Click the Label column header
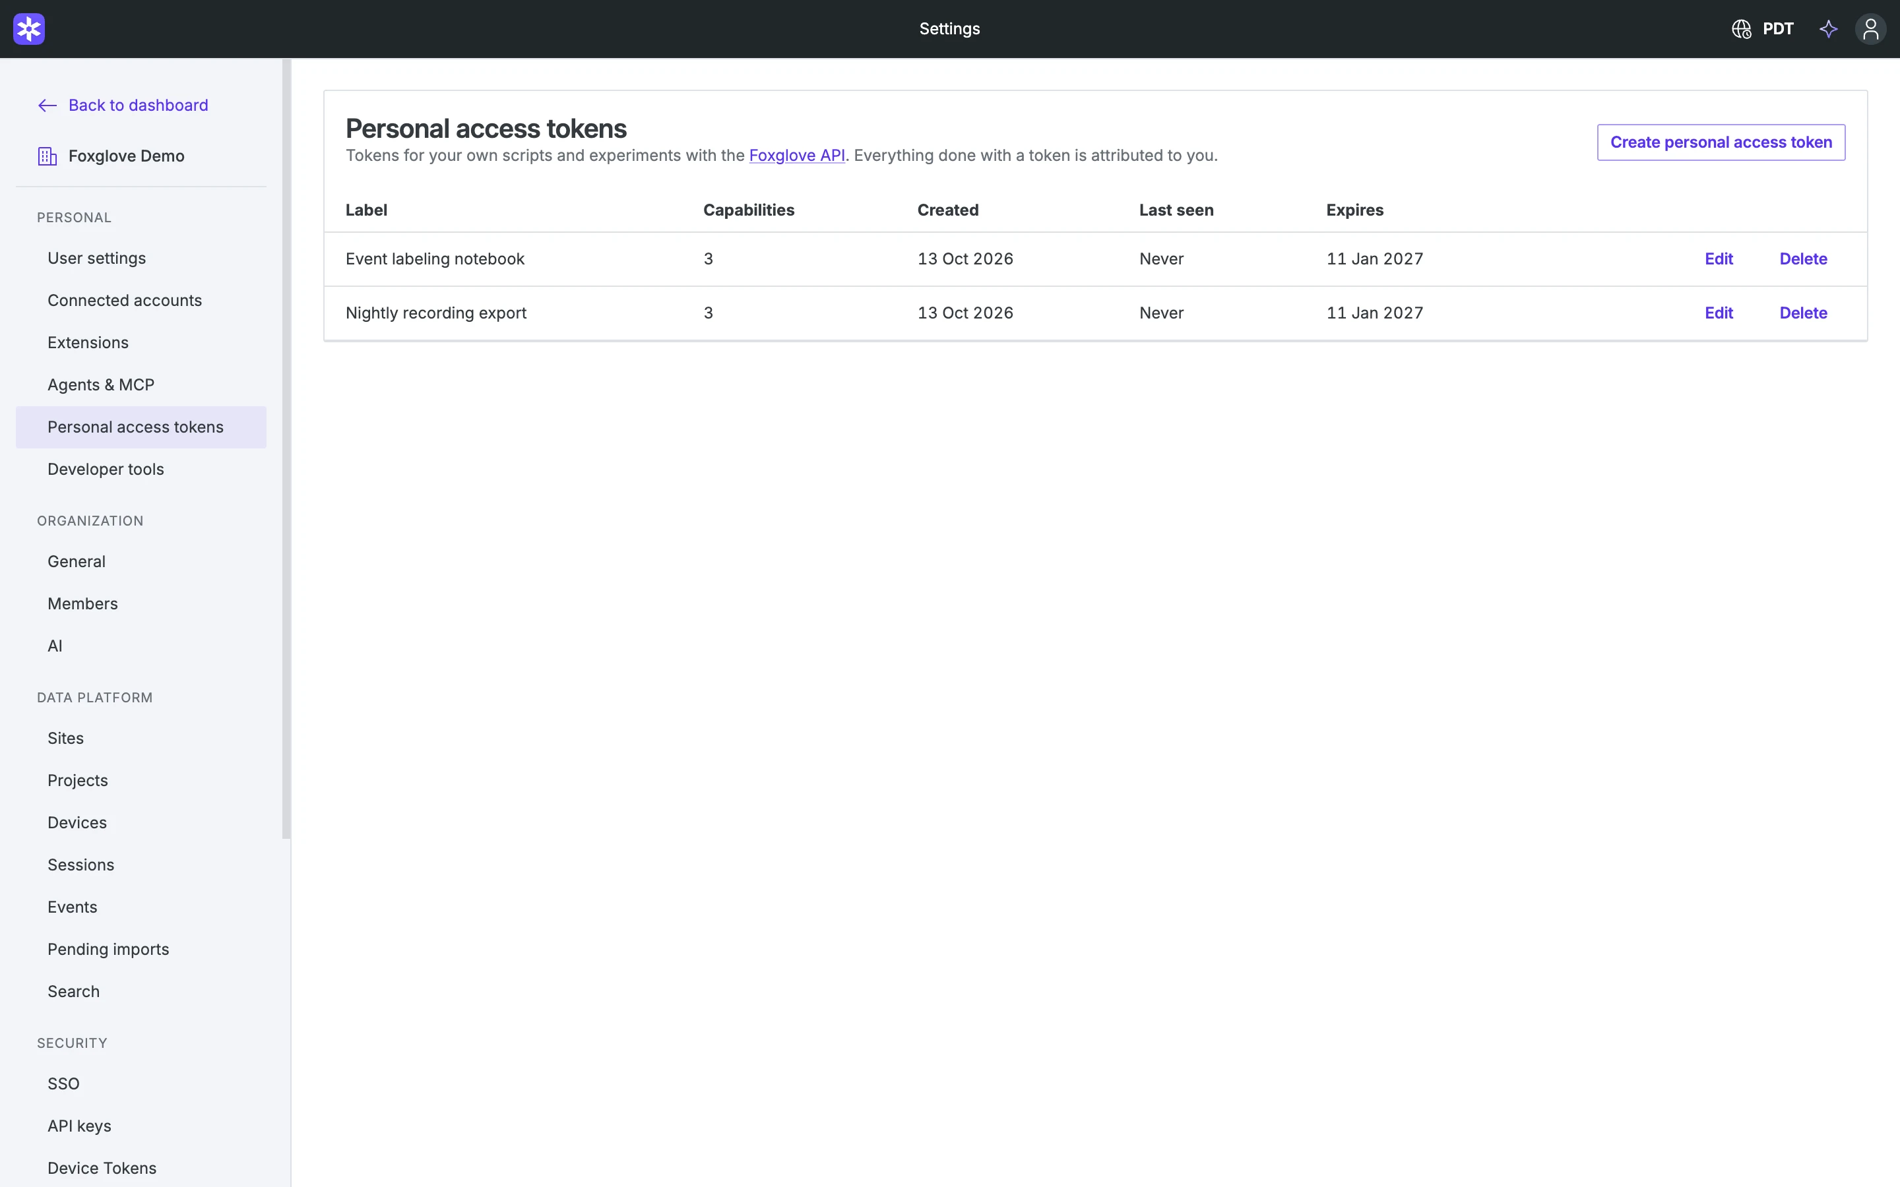Viewport: 1900px width, 1187px height. point(367,210)
